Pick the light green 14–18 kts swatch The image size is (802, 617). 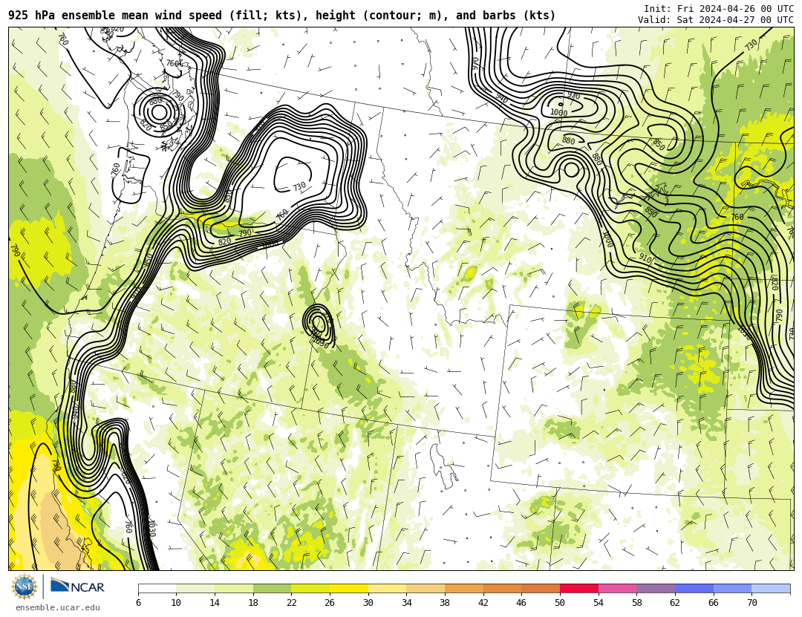pos(234,588)
